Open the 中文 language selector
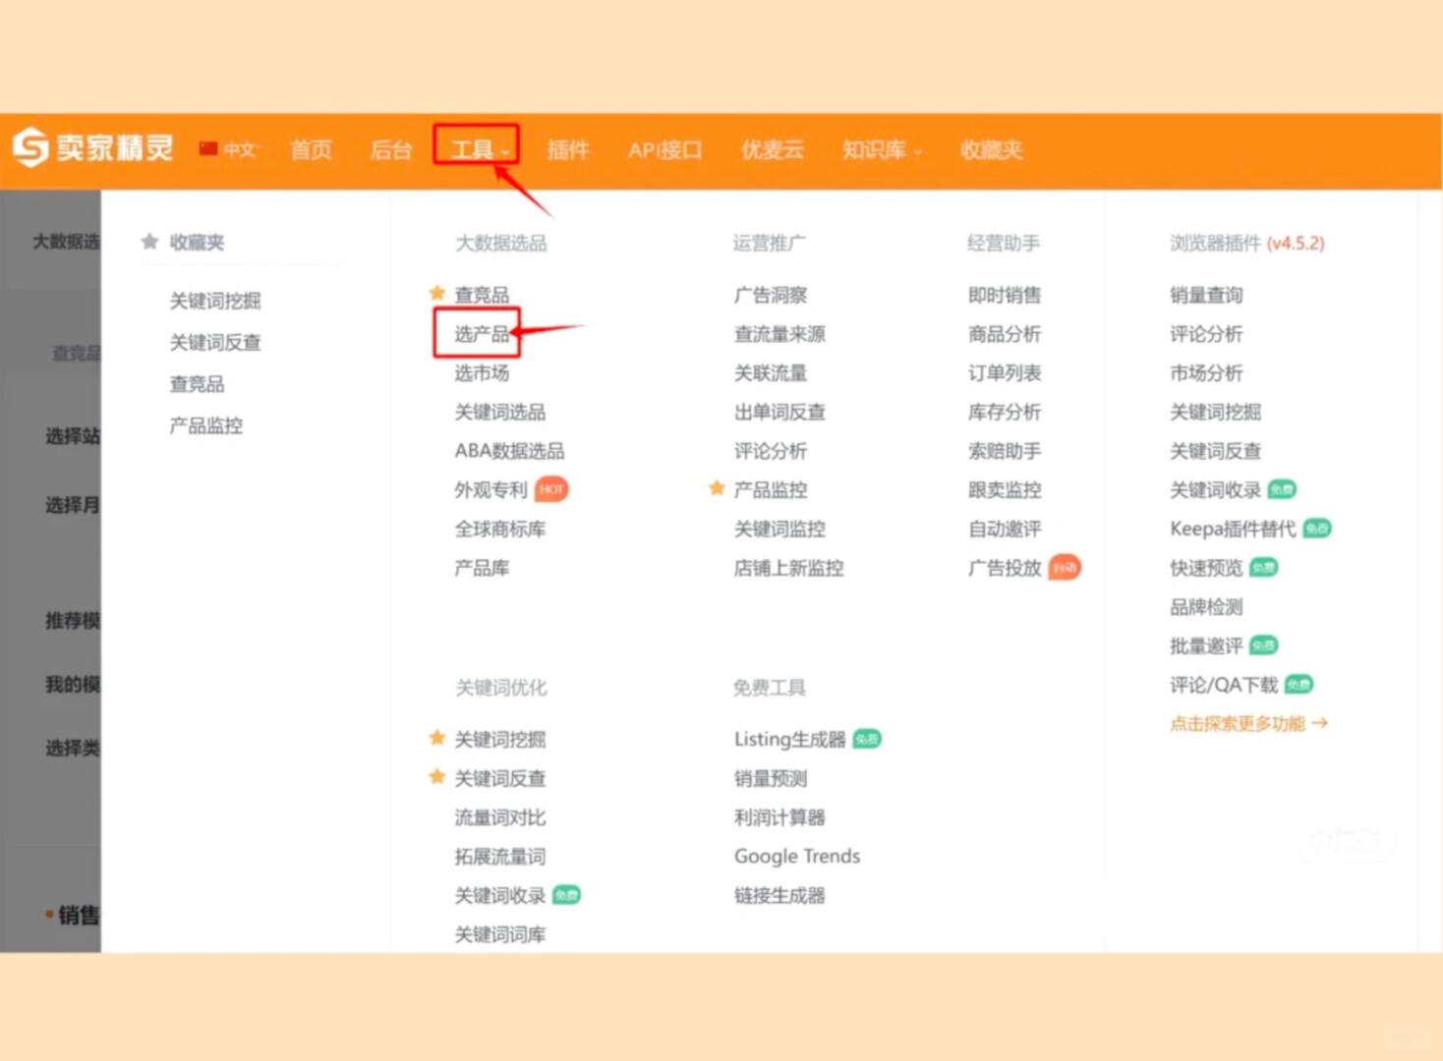This screenshot has width=1443, height=1061. (x=239, y=149)
